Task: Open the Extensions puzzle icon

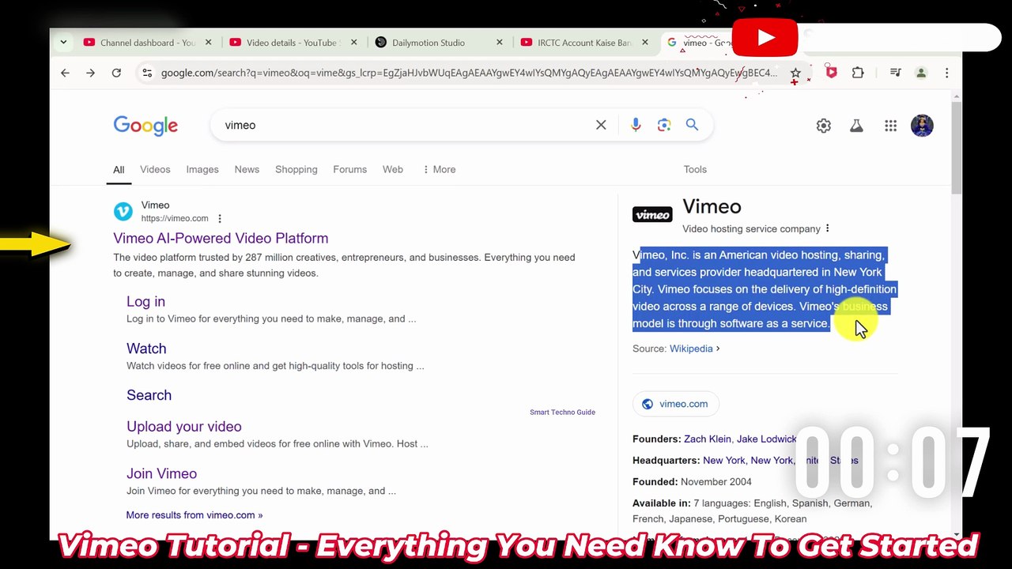Action: (x=858, y=73)
